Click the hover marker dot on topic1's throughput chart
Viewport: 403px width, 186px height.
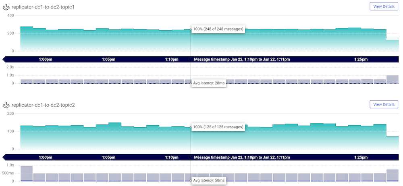pos(191,29)
